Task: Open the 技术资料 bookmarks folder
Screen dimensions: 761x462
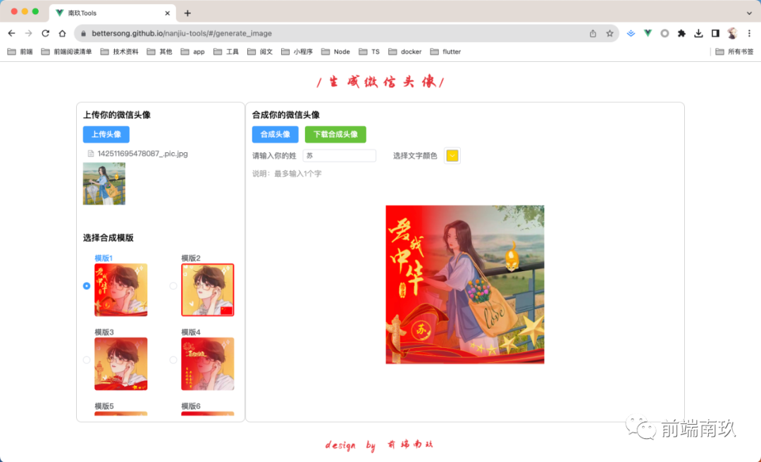Action: click(x=119, y=51)
